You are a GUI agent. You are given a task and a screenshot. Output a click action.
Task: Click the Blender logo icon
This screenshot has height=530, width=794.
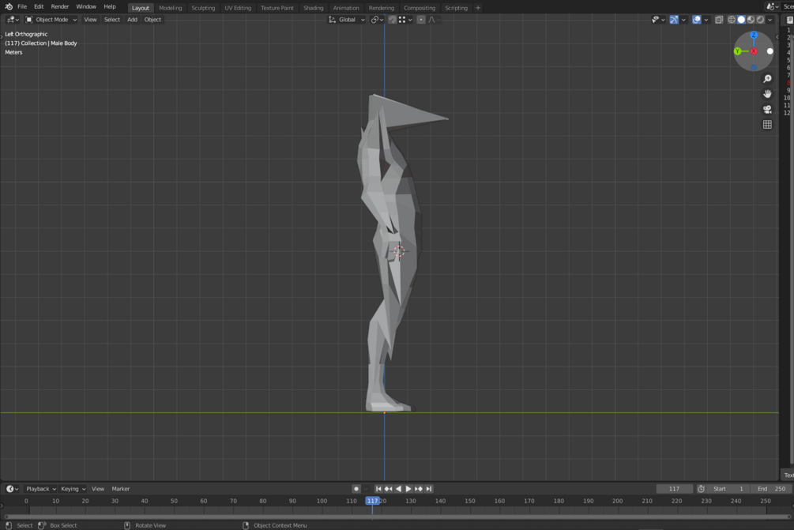pos(8,6)
